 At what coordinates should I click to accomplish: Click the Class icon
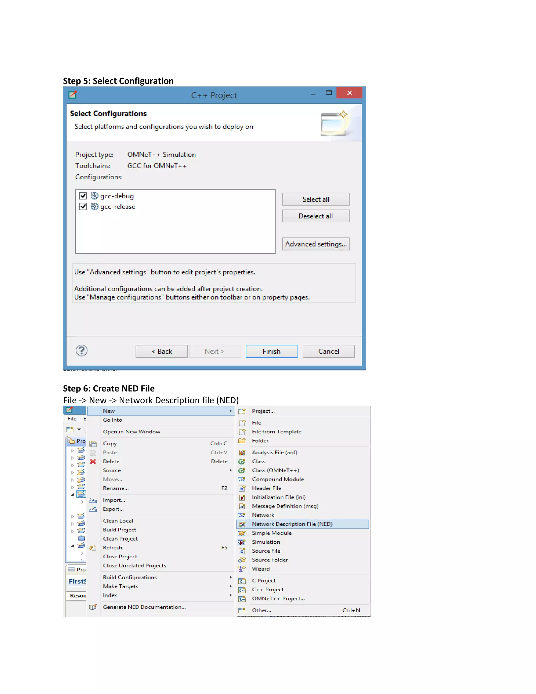click(x=242, y=461)
